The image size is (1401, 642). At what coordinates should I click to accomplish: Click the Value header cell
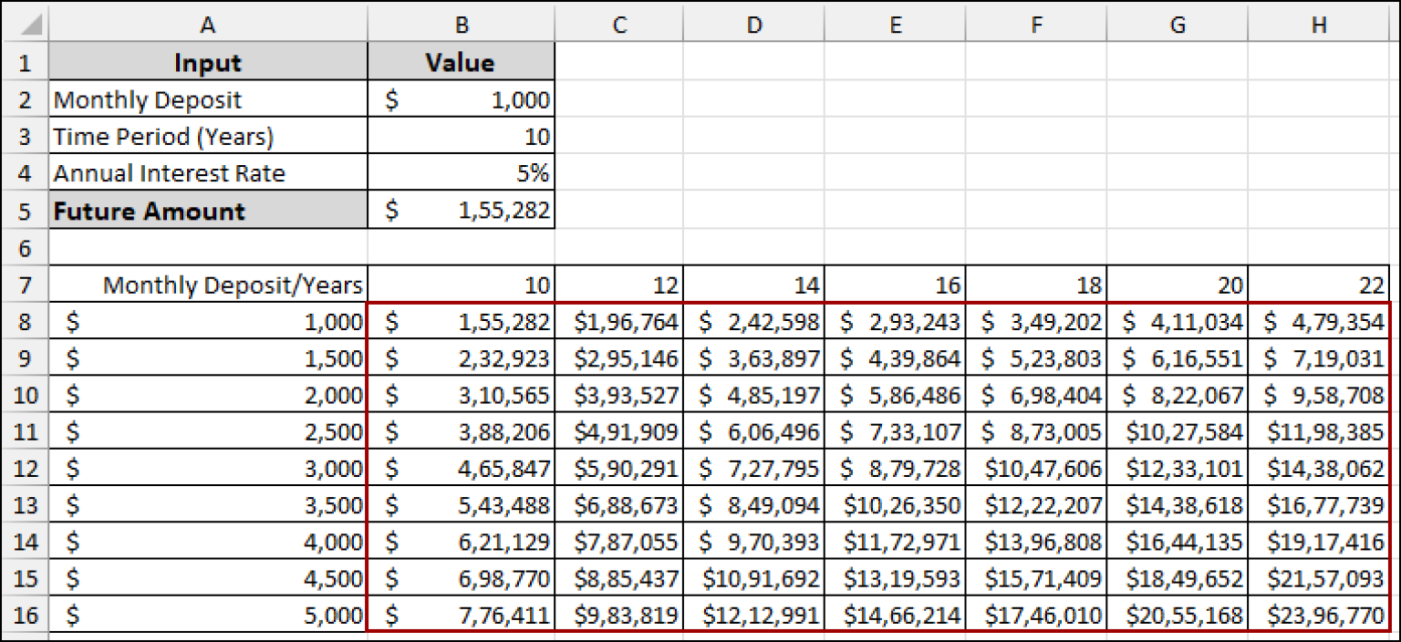click(x=461, y=62)
